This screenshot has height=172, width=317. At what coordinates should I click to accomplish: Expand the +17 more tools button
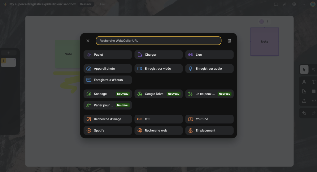coord(314,101)
